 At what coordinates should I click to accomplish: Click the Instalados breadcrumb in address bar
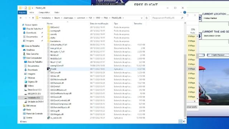click(x=46, y=18)
